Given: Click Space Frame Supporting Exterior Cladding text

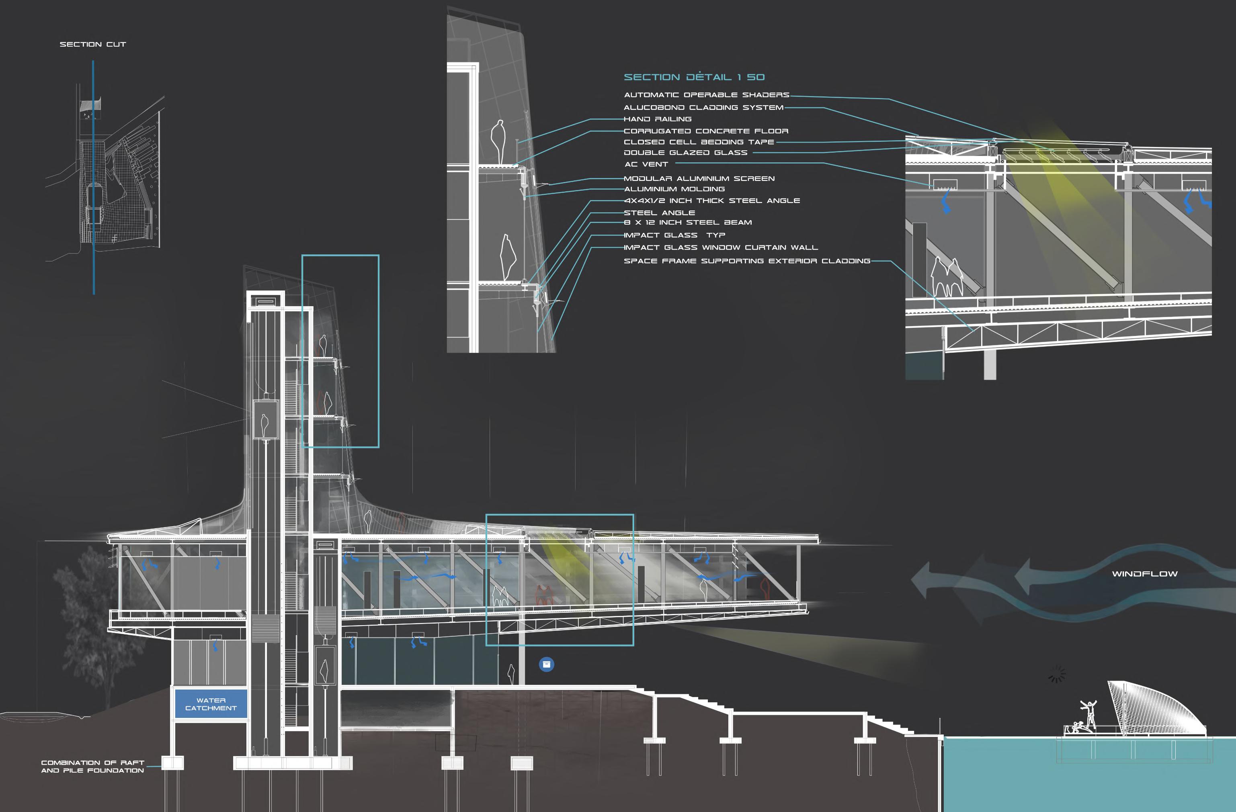Looking at the screenshot, I should [x=747, y=261].
